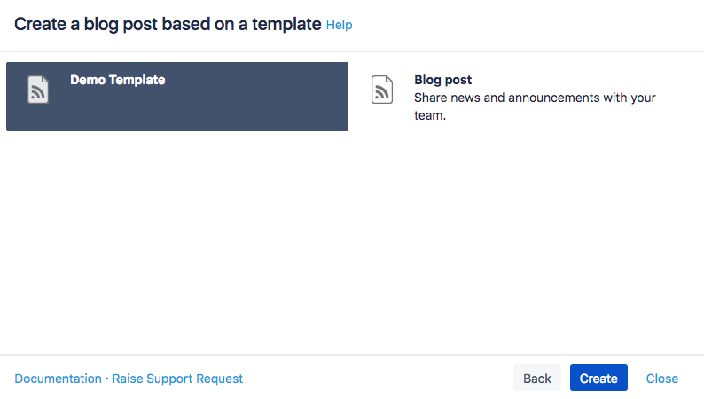Click the blank header area right of Help
This screenshot has height=399, width=704.
(x=532, y=25)
